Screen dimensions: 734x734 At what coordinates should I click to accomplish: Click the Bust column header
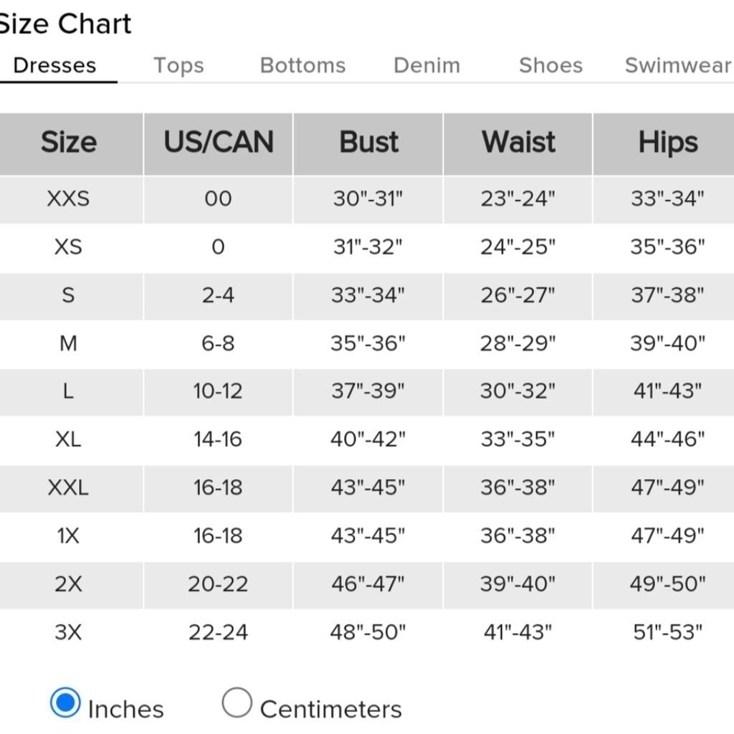point(368,143)
